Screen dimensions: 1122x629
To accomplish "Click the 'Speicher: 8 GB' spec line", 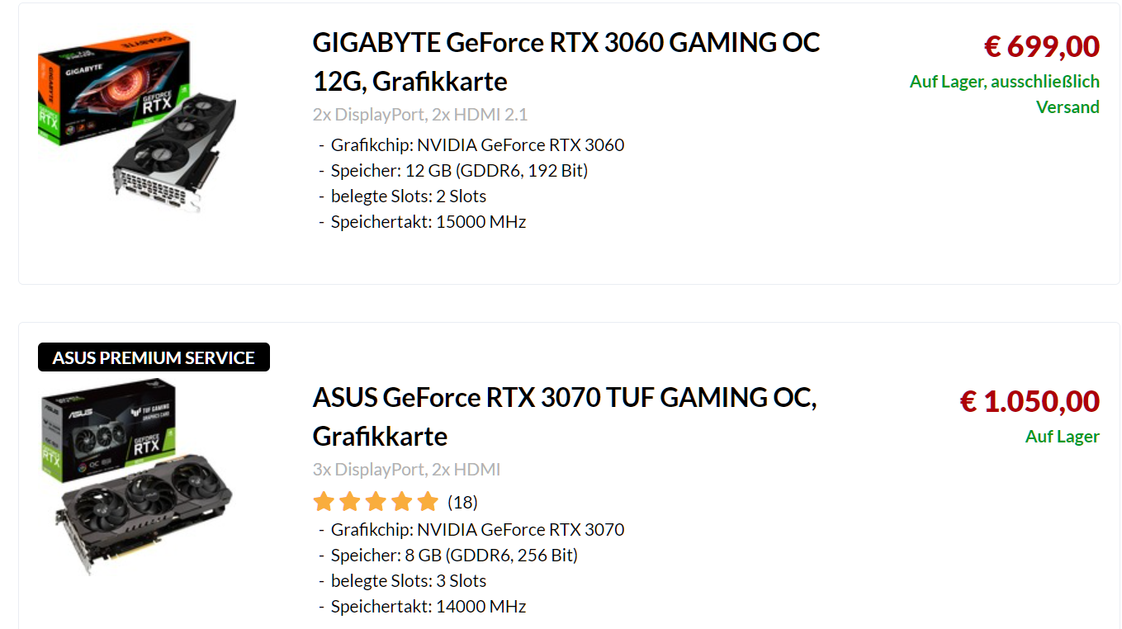I will click(454, 556).
